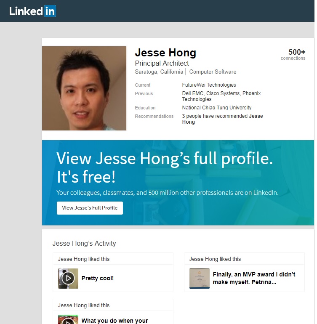Click the LinkedIn logo in header
Screen dimensions: 317x324
tap(32, 11)
